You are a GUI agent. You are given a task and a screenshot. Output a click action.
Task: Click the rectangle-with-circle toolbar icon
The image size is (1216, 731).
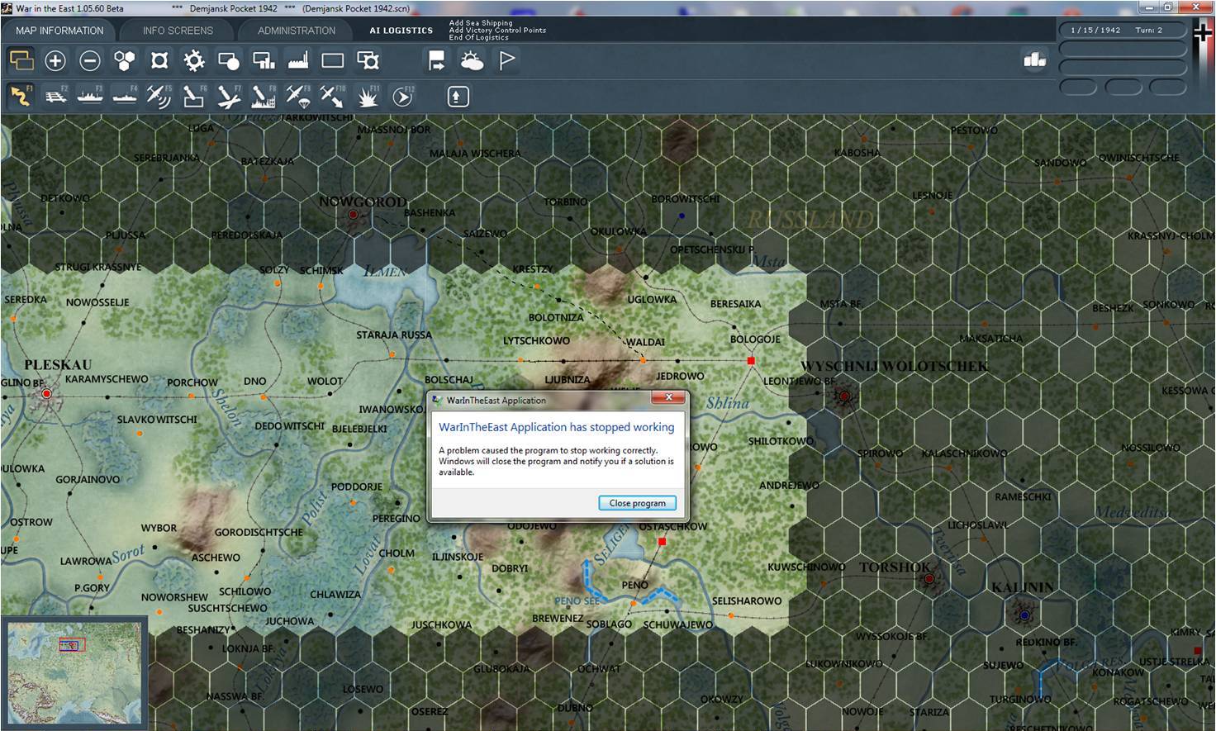click(x=229, y=60)
